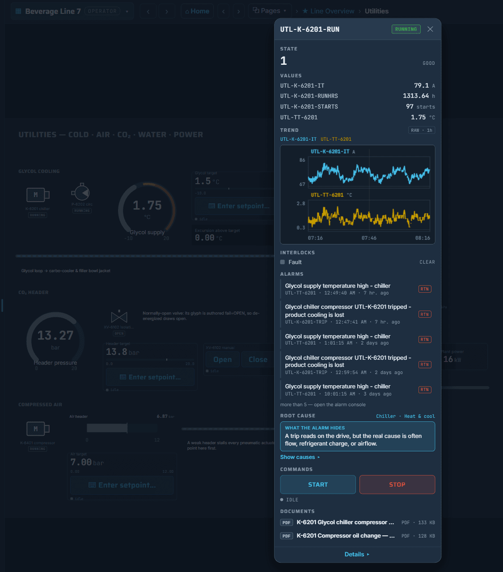
Task: Follow the Chiller root cause link
Action: (x=386, y=416)
